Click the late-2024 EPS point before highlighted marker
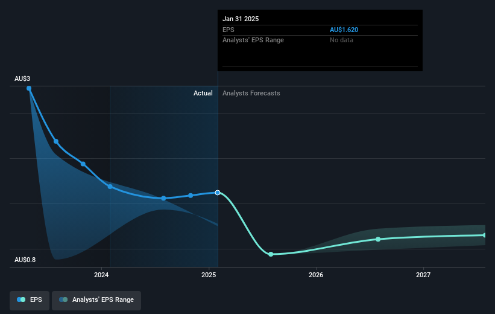 [191, 196]
